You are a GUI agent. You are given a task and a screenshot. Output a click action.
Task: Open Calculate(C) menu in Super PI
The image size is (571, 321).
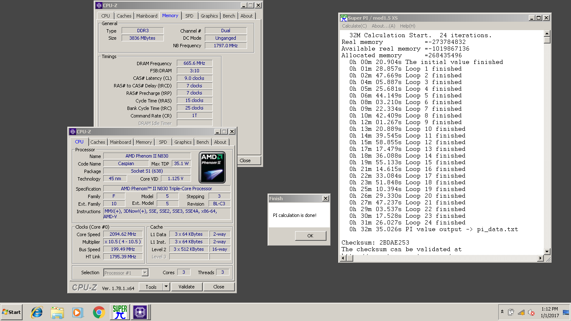[x=354, y=26]
